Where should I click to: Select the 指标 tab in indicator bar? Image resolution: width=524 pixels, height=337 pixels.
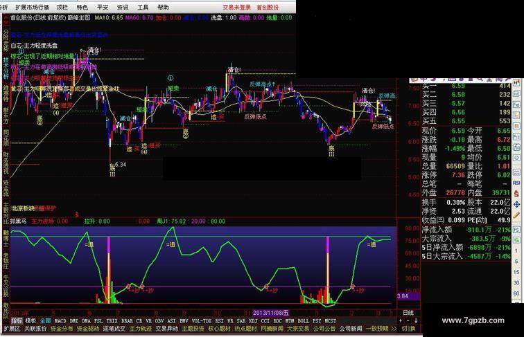[x=17, y=320]
